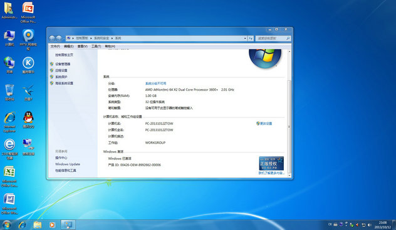
Task: Open the 查看(V) menu
Action: tap(82, 46)
